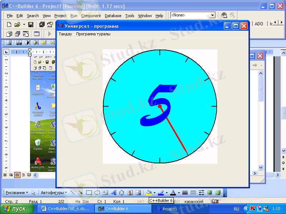This screenshot has width=286, height=214.
Task: Click the More Brightness sun icon
Action: (x=44, y=43)
